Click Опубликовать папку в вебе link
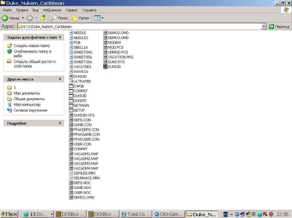Screen dimensions: 292x218 (x=33, y=54)
